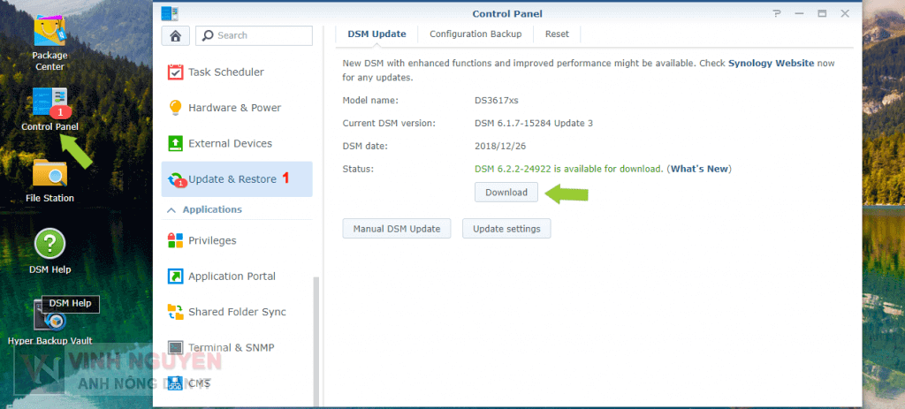Switch to the Reset tab
Viewport: 905px width, 409px height.
click(557, 34)
